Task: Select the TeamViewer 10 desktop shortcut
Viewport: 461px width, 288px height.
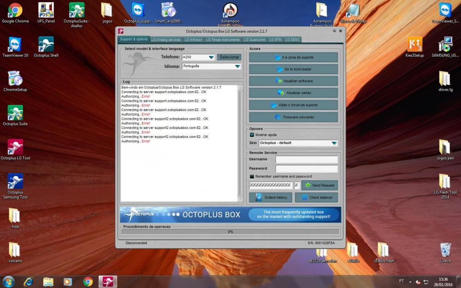Action: [x=15, y=47]
